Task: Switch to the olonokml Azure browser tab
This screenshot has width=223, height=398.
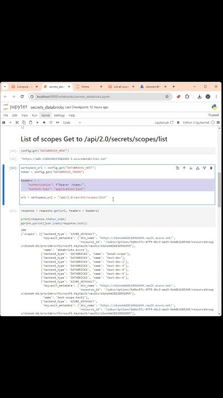Action: coord(154,87)
